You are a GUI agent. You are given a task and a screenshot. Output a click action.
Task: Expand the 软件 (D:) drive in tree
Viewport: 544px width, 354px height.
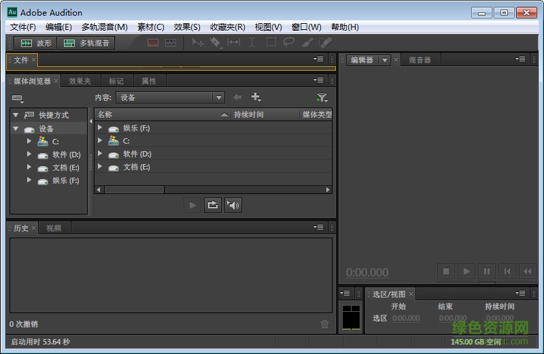pyautogui.click(x=29, y=155)
